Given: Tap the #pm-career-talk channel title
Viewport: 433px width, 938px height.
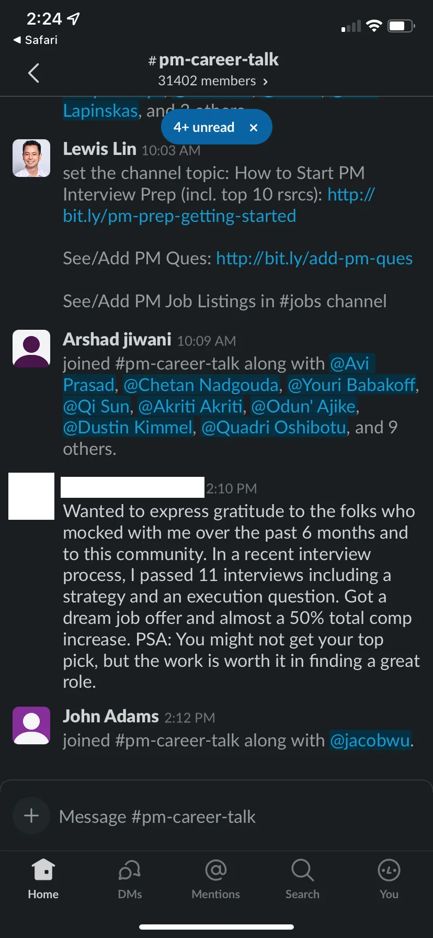Looking at the screenshot, I should [213, 60].
